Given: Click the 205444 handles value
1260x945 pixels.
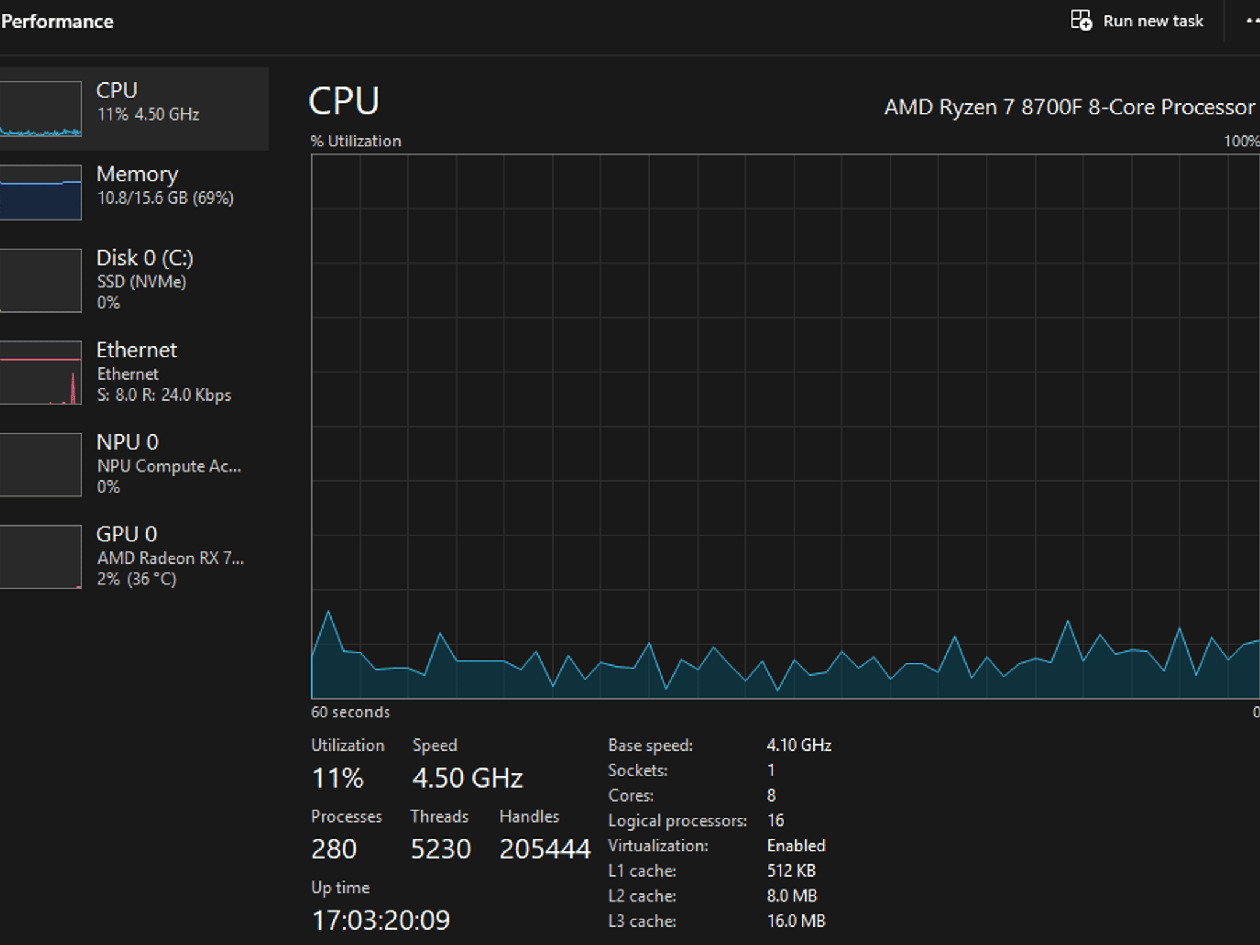Looking at the screenshot, I should 545,849.
